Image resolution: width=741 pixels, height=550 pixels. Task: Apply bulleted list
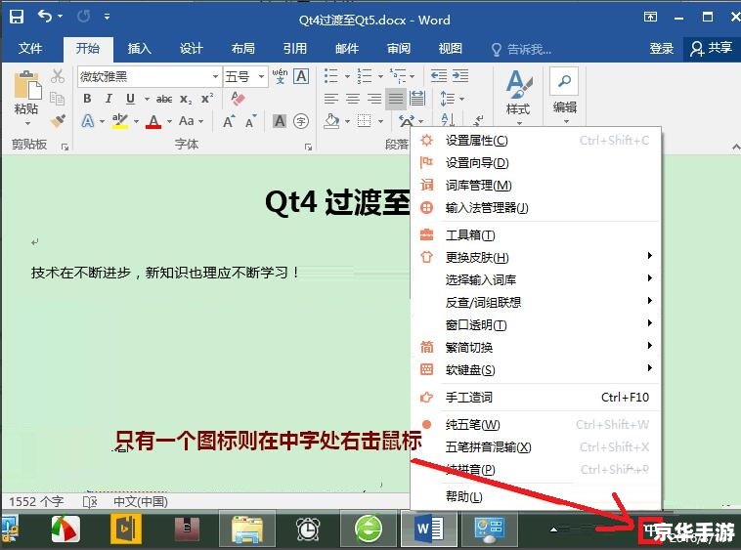331,75
